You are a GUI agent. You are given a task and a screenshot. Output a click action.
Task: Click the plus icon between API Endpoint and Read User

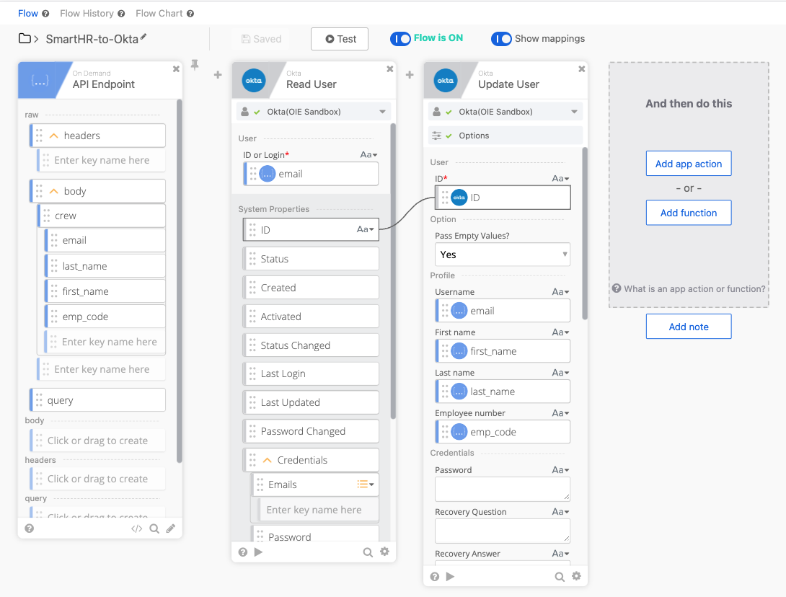click(x=218, y=74)
